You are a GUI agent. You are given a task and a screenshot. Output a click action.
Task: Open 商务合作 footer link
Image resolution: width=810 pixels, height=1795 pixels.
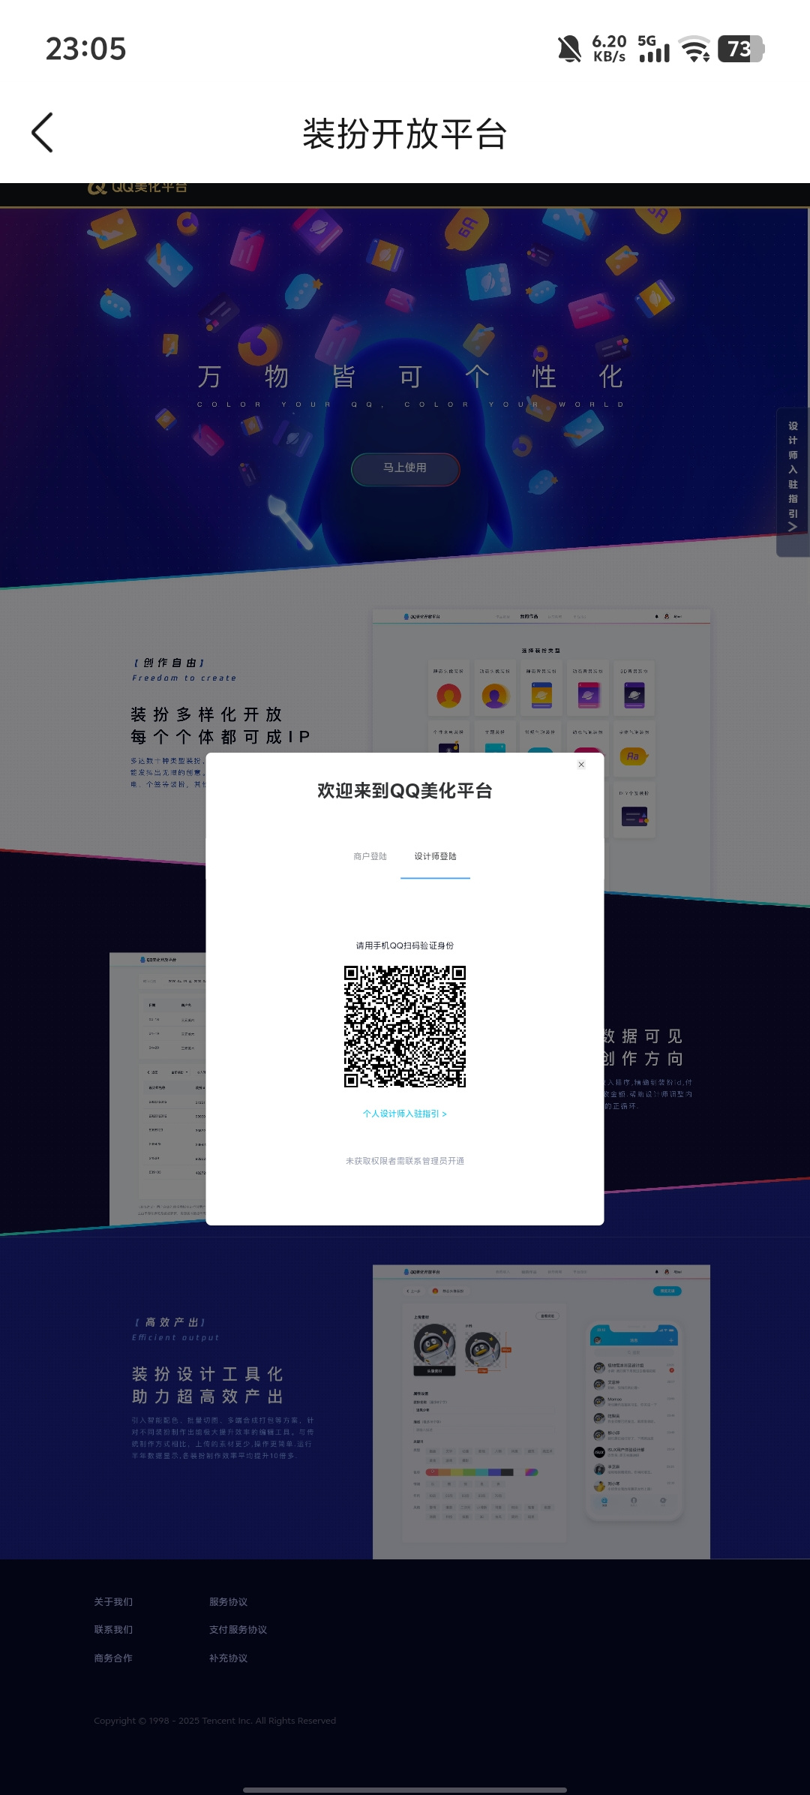tap(113, 1658)
